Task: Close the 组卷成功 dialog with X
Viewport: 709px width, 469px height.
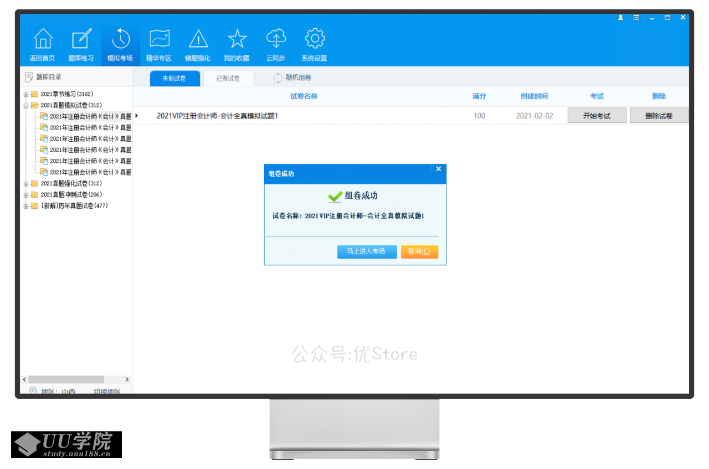Action: click(438, 169)
